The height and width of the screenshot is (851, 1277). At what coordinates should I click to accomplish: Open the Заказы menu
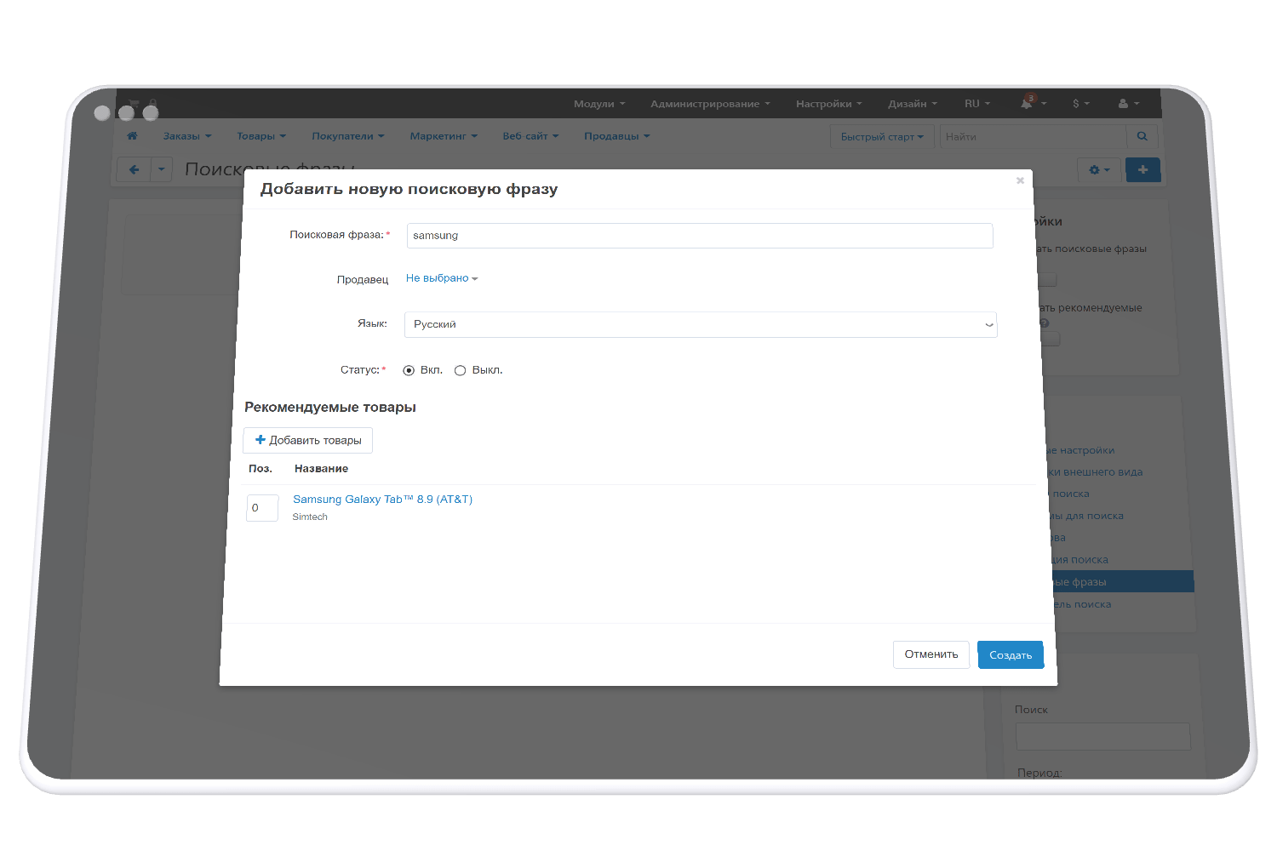[187, 136]
